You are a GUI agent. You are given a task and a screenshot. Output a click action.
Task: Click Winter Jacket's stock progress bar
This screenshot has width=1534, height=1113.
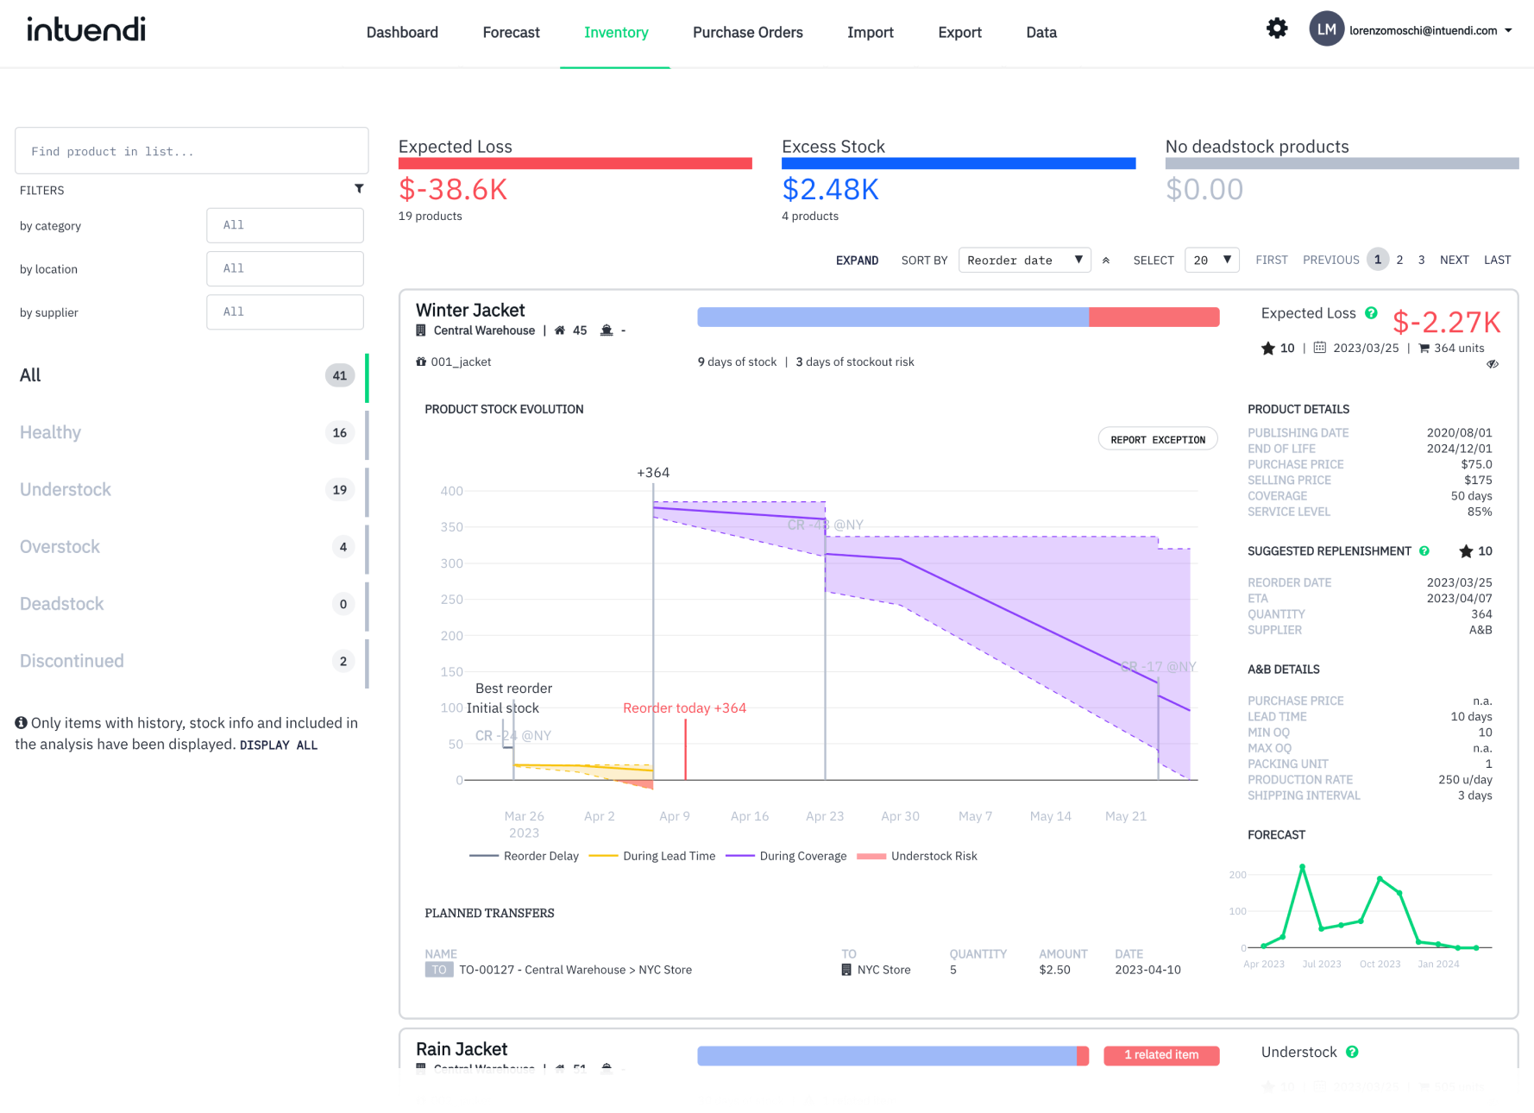(958, 317)
